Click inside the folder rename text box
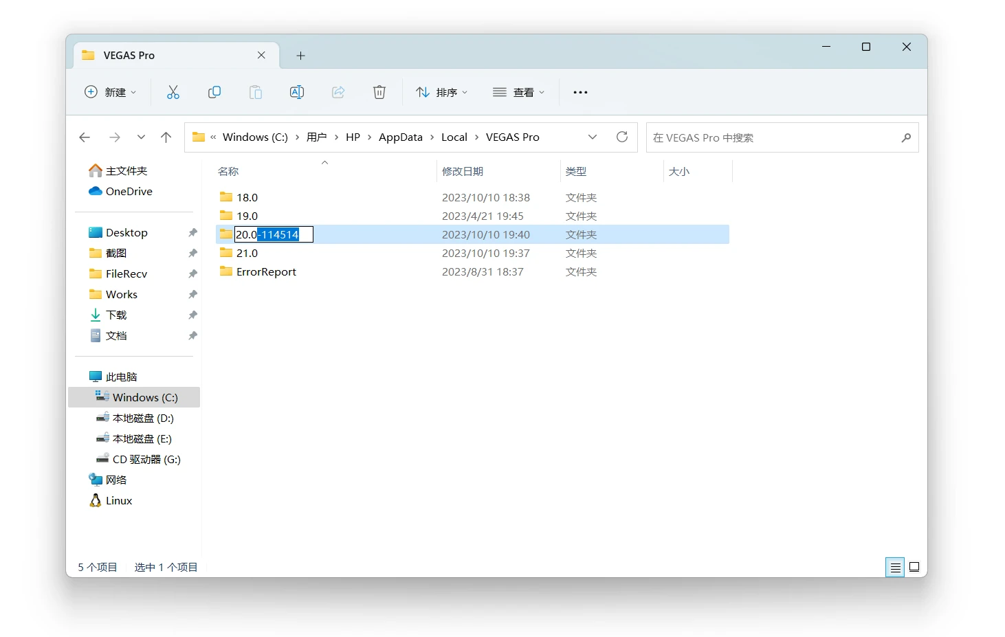 (x=274, y=234)
